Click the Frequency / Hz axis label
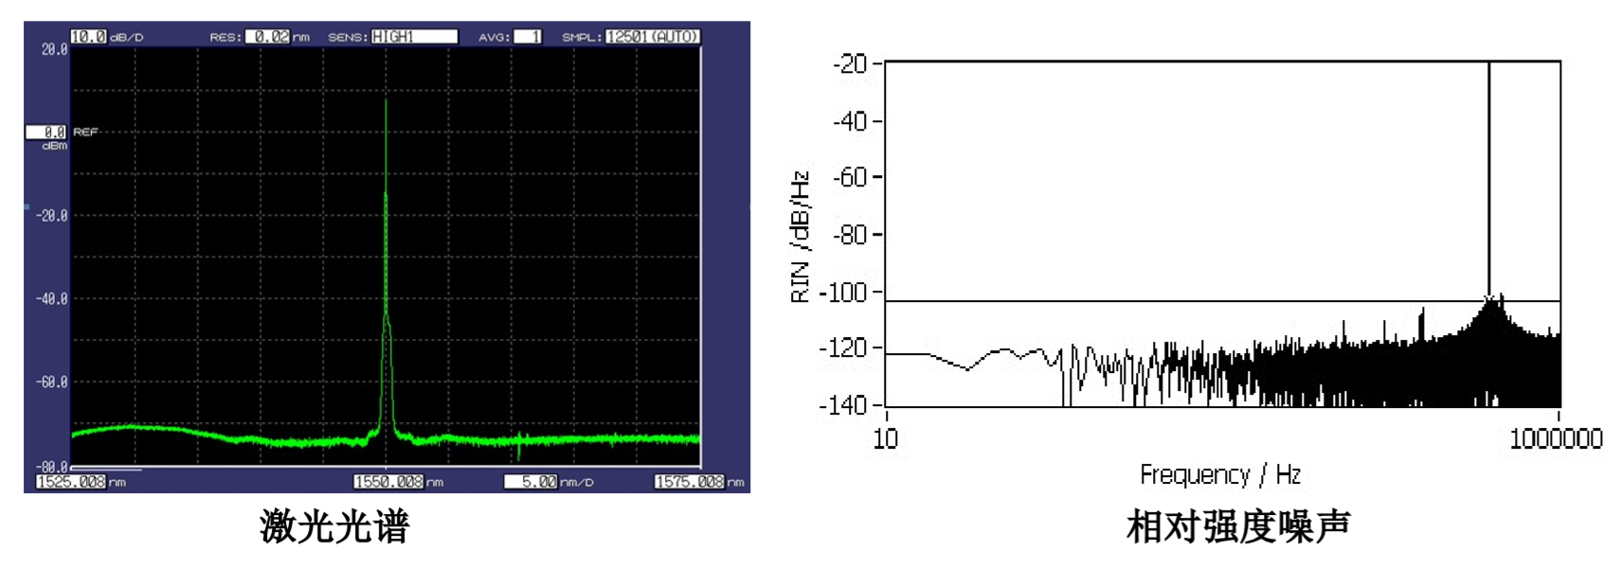Screen dimensions: 1621x568 click(1219, 474)
